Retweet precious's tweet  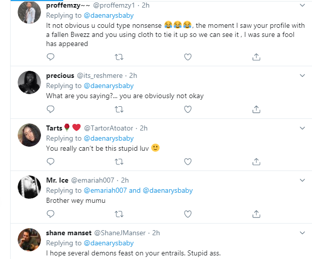tap(119, 109)
